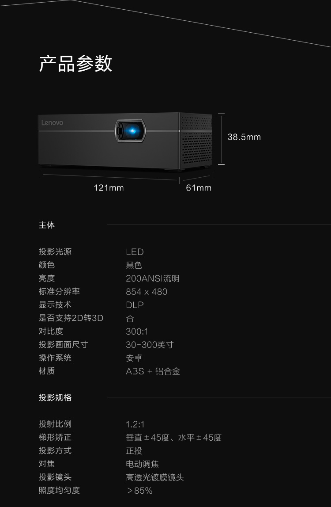Viewport: 331px width, 507px height.
Task: Click the 61mm depth label
Action: [x=199, y=188]
